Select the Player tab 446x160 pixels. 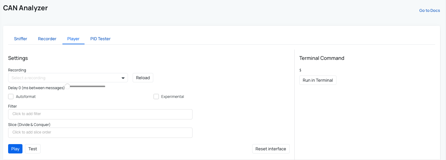(x=73, y=39)
